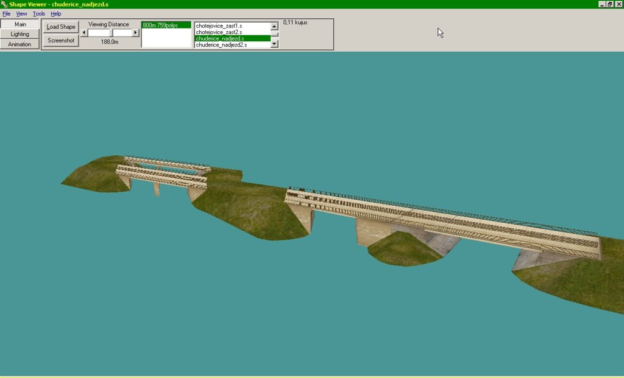Restore down the Shape Viewer window
Image resolution: width=624 pixels, height=378 pixels.
610,4
